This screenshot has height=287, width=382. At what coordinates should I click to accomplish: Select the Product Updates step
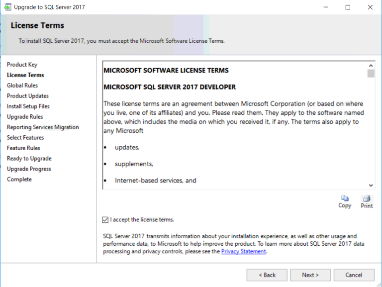pos(28,96)
